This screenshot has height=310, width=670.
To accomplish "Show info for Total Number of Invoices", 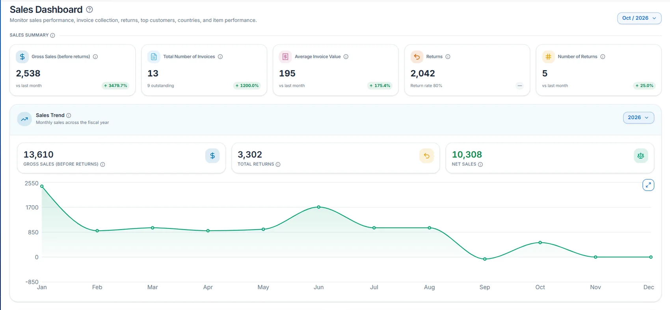I will [x=220, y=57].
